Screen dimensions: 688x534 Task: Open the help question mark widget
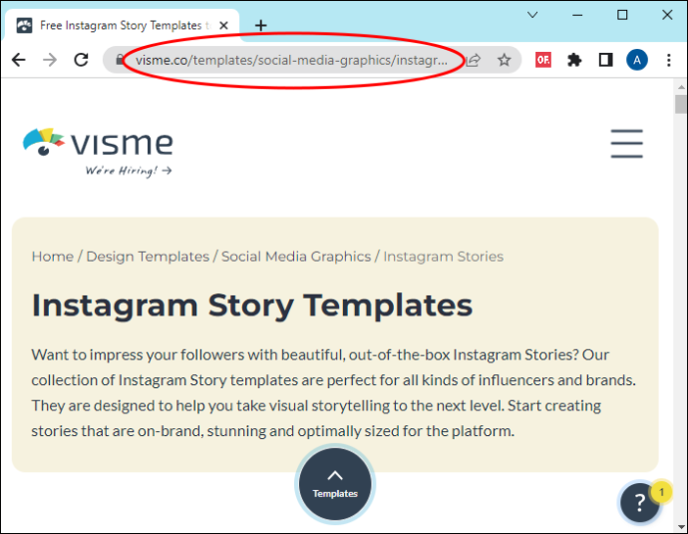click(640, 502)
